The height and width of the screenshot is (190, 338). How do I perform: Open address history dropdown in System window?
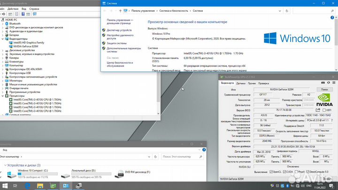(x=280, y=11)
